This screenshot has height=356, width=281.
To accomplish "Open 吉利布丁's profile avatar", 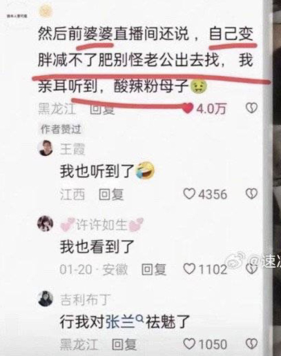I will click(45, 299).
